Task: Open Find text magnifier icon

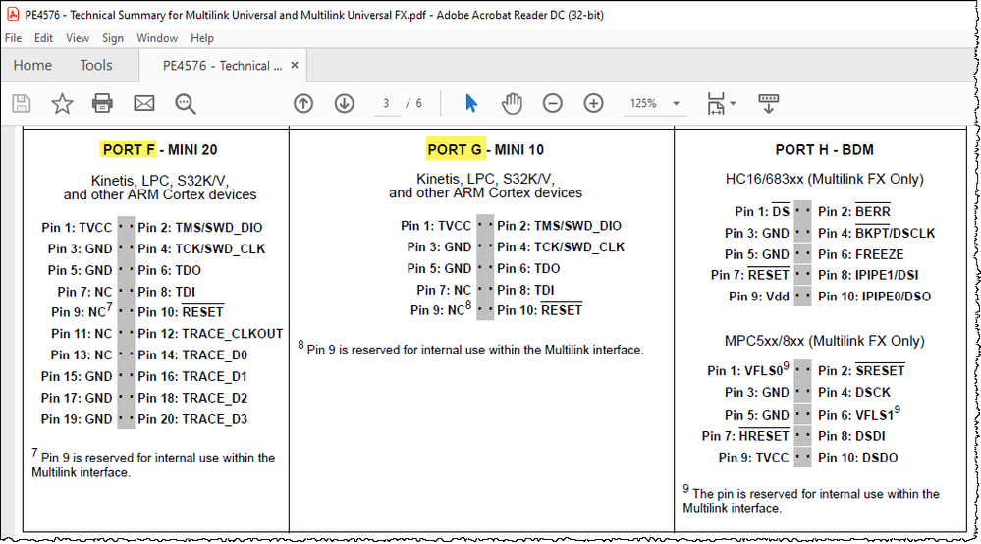Action: [x=186, y=104]
